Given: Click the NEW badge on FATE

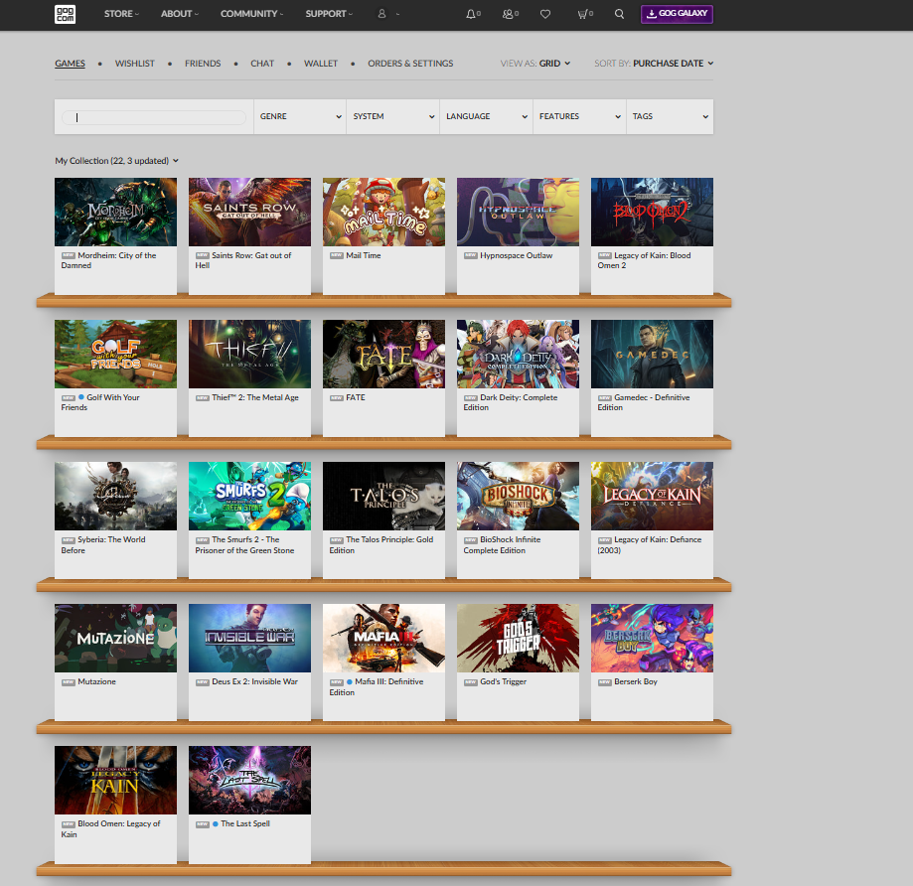Looking at the screenshot, I should tap(337, 397).
